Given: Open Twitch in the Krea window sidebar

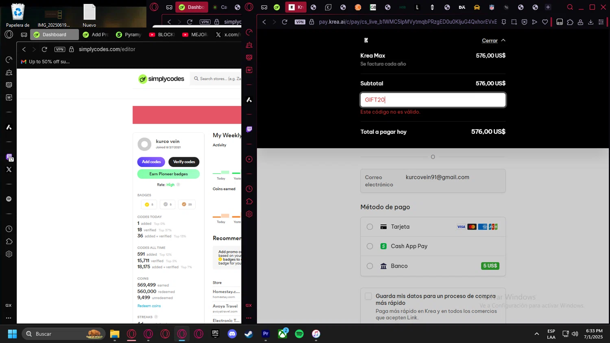Looking at the screenshot, I should 249,129.
